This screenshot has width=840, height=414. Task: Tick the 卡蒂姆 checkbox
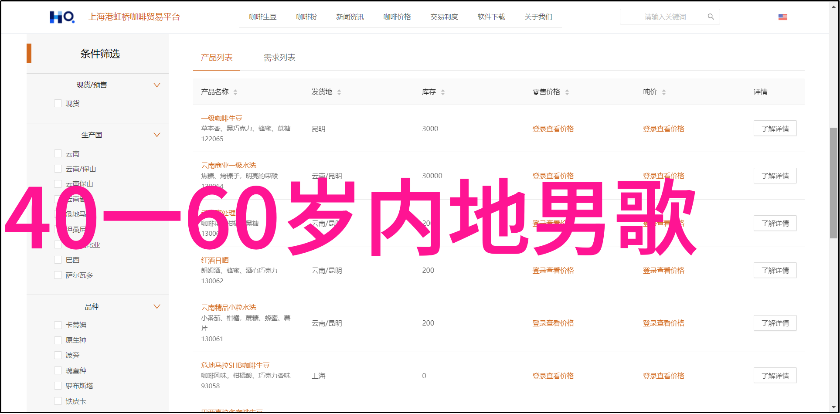pos(58,325)
